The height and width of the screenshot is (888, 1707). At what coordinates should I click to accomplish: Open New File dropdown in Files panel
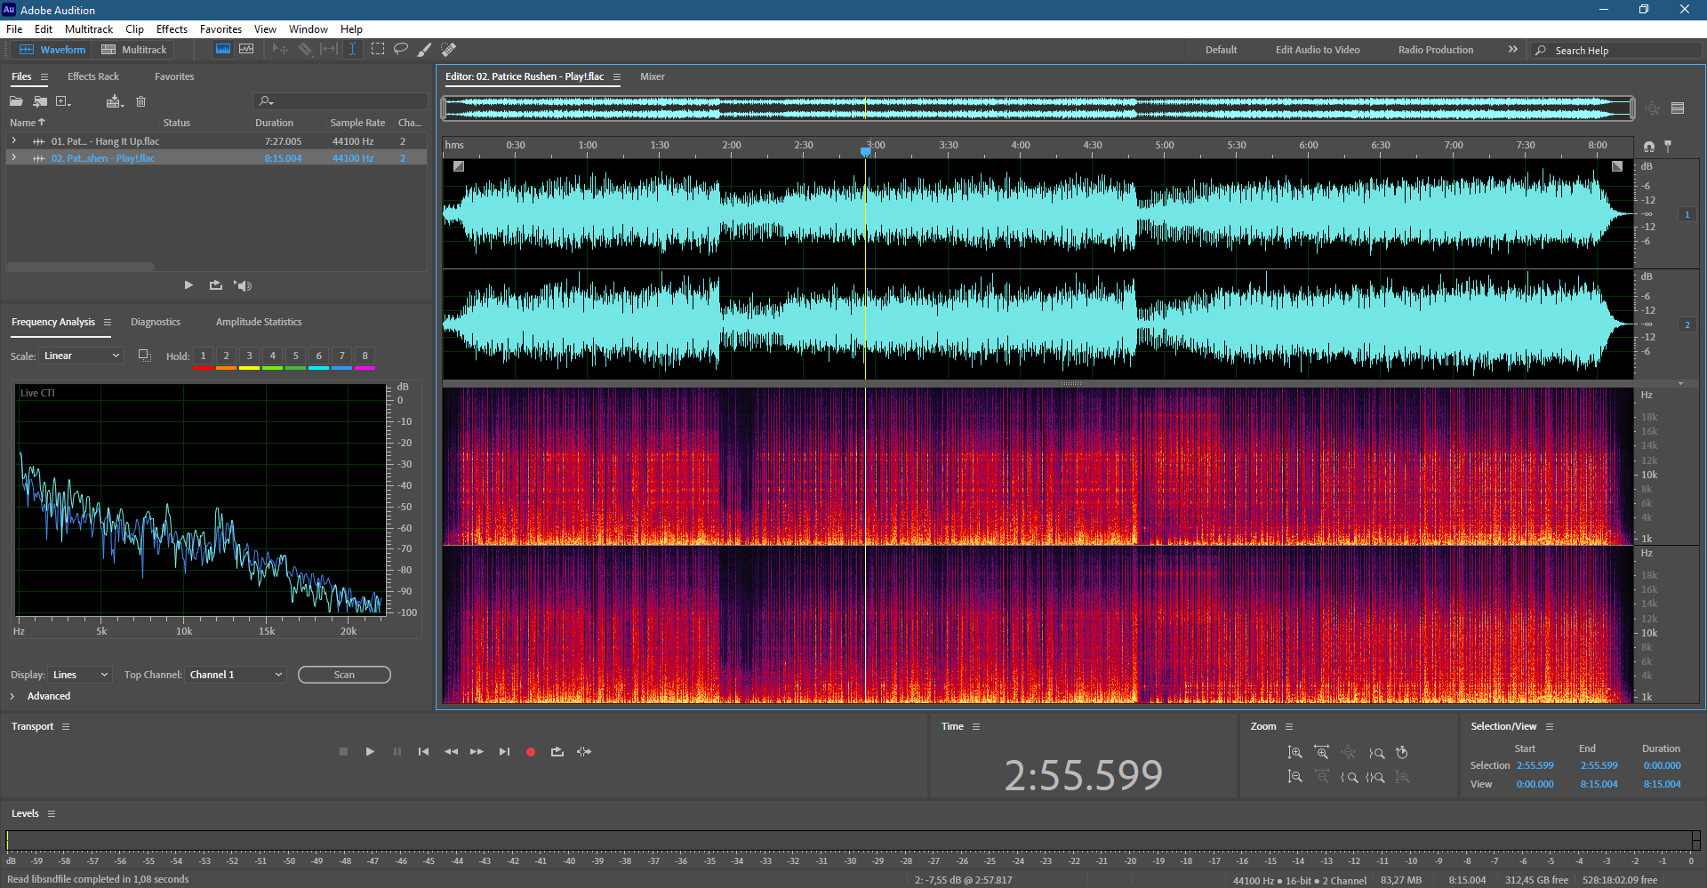63,101
